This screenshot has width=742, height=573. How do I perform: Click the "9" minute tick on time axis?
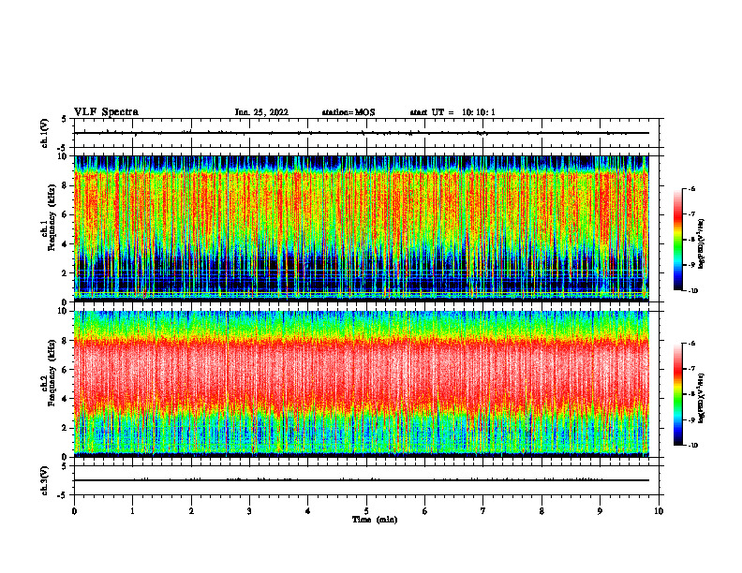(x=600, y=511)
